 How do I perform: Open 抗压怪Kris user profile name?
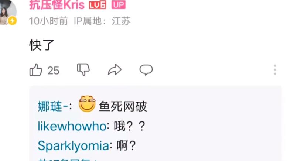pyautogui.click(x=57, y=5)
